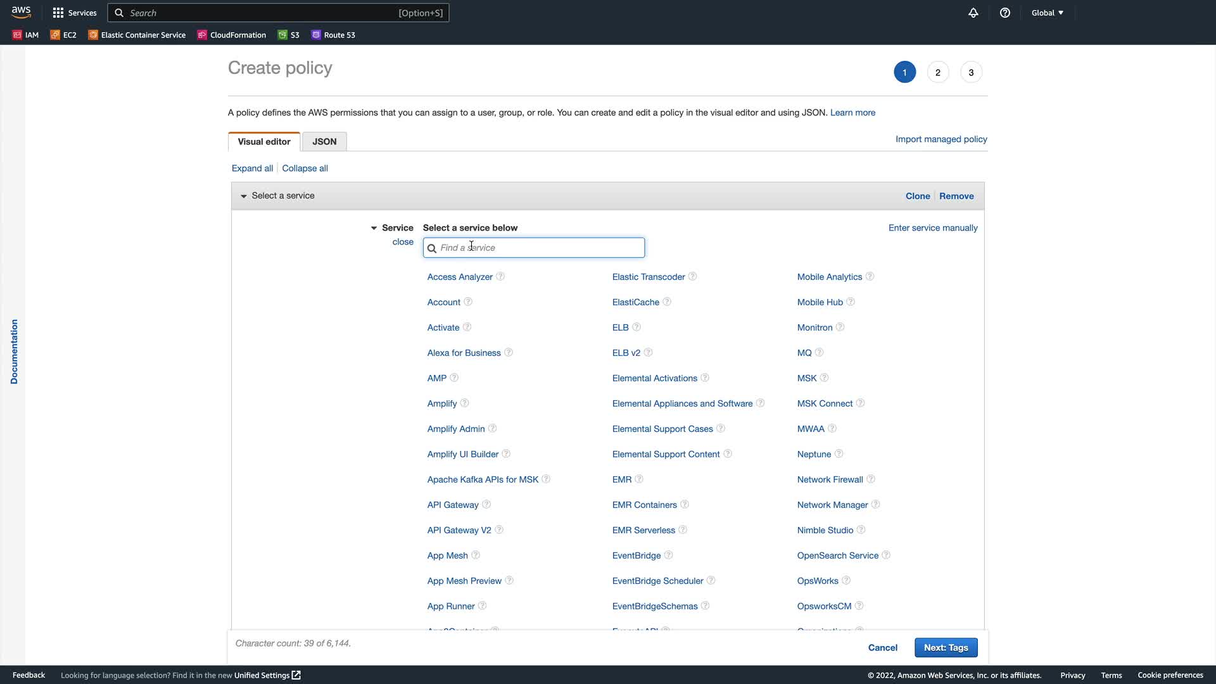Click info icon beside ElastiCache
This screenshot has width=1216, height=684.
click(x=667, y=301)
